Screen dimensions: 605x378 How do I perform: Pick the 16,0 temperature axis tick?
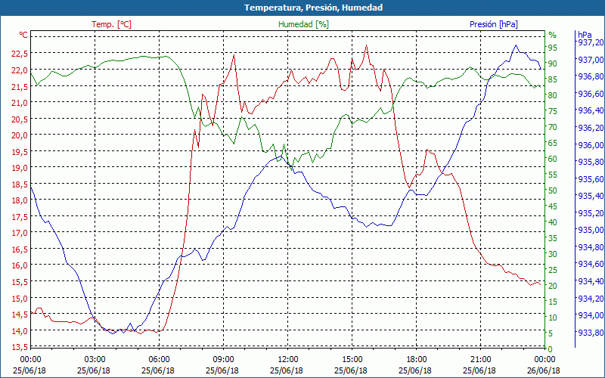[x=20, y=265]
